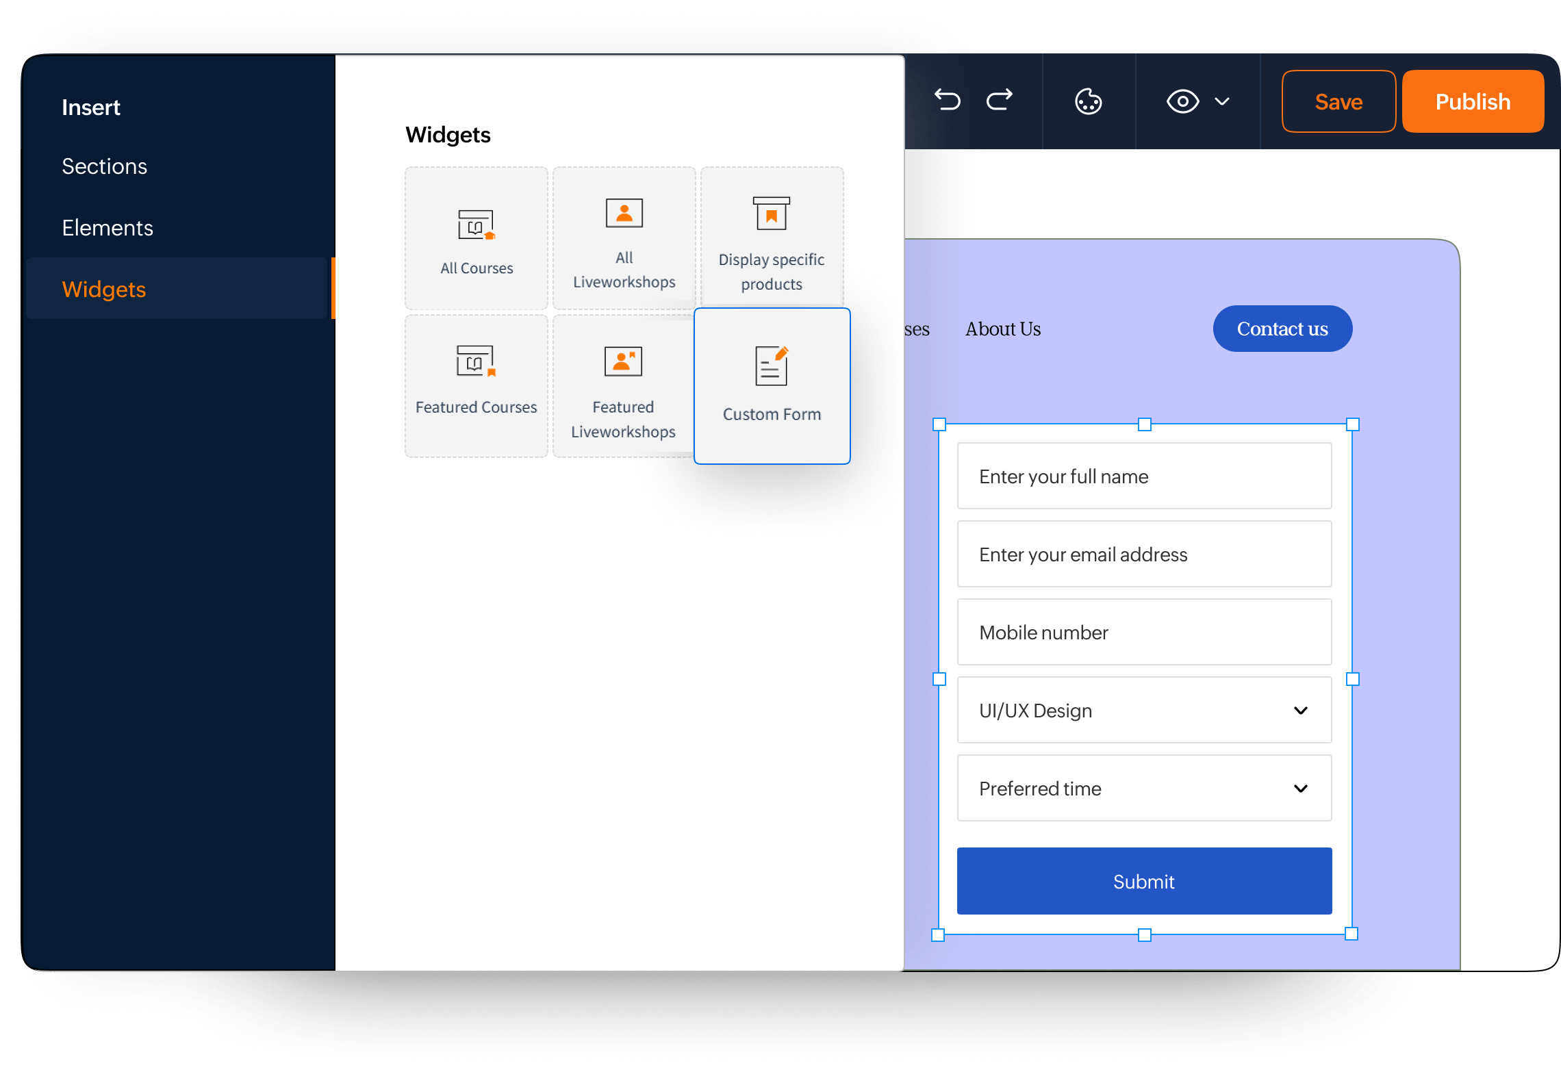
Task: Add the All Courses widget
Action: [x=476, y=238]
